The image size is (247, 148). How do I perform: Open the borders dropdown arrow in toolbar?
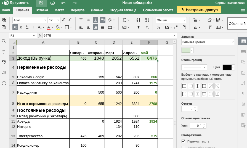tap(71, 27)
